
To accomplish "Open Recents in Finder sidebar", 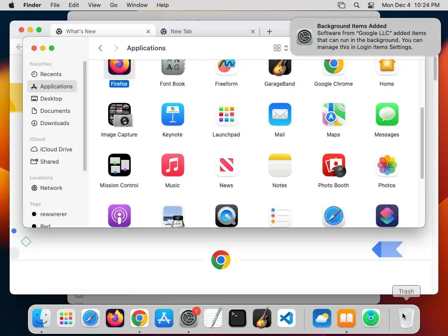I will (52, 74).
